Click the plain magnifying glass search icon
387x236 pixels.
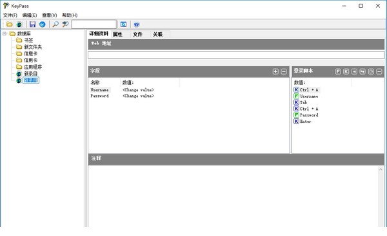click(55, 24)
